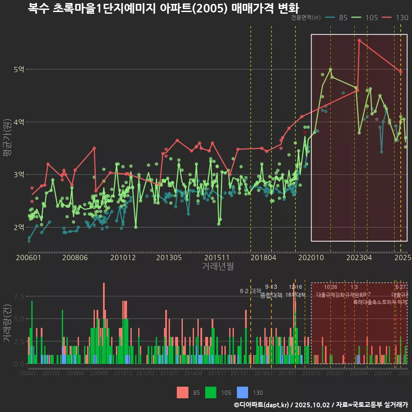Click the 85 line marker in top legend
The width and height of the screenshot is (412, 412).
(x=330, y=18)
